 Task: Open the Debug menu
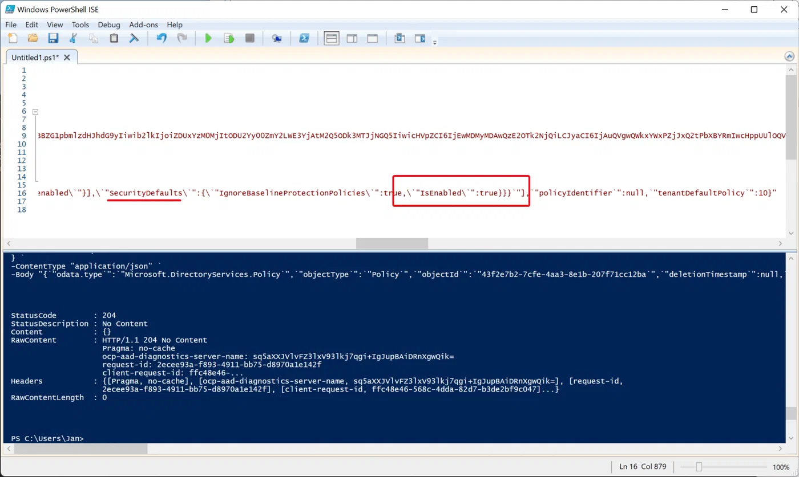pyautogui.click(x=109, y=25)
